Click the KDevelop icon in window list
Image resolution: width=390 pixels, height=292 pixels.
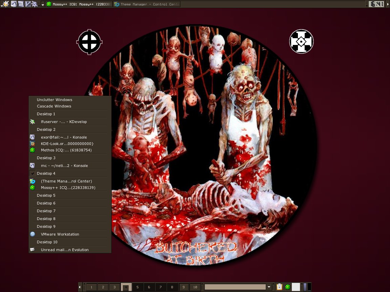pyautogui.click(x=32, y=121)
